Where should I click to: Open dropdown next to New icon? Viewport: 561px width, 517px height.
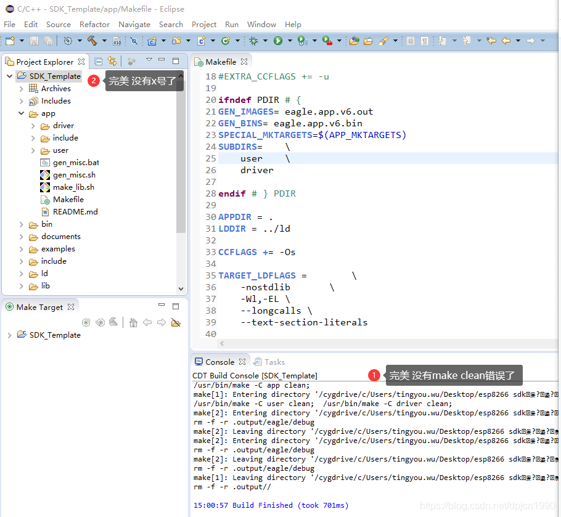[22, 41]
